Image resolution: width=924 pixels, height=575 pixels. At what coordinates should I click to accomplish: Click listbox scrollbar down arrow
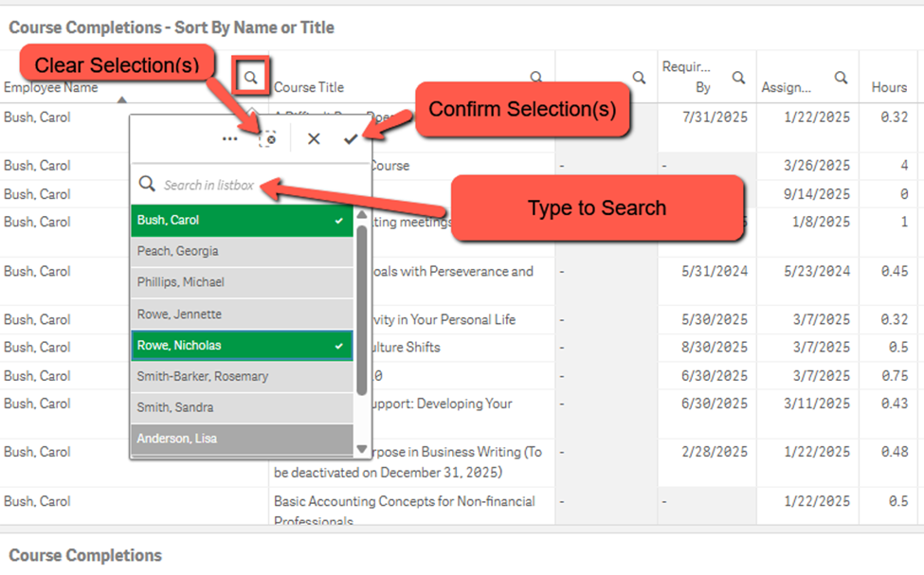361,449
